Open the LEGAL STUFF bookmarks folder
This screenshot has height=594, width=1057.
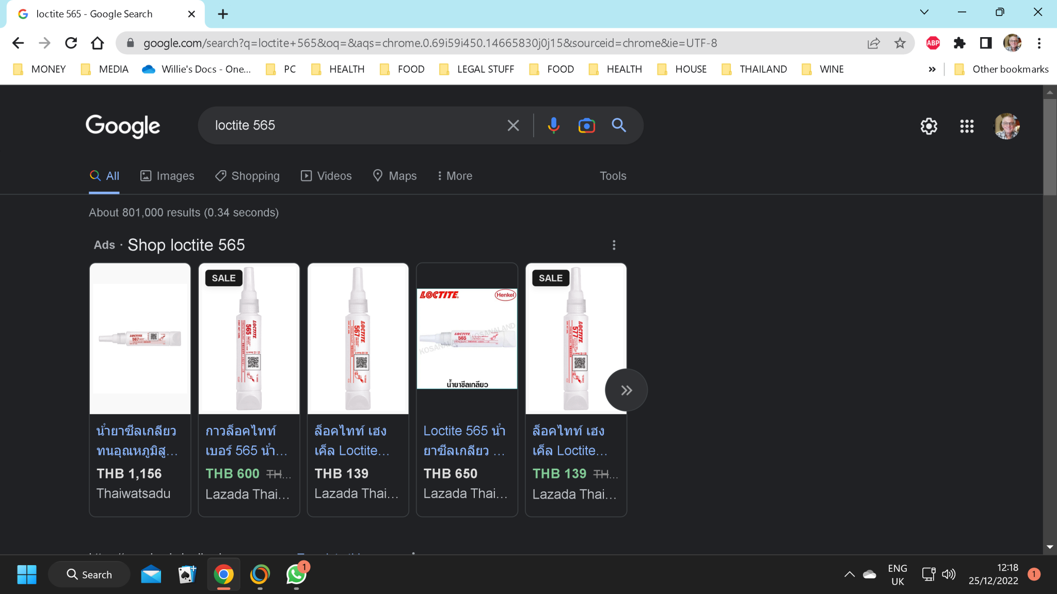(x=476, y=69)
